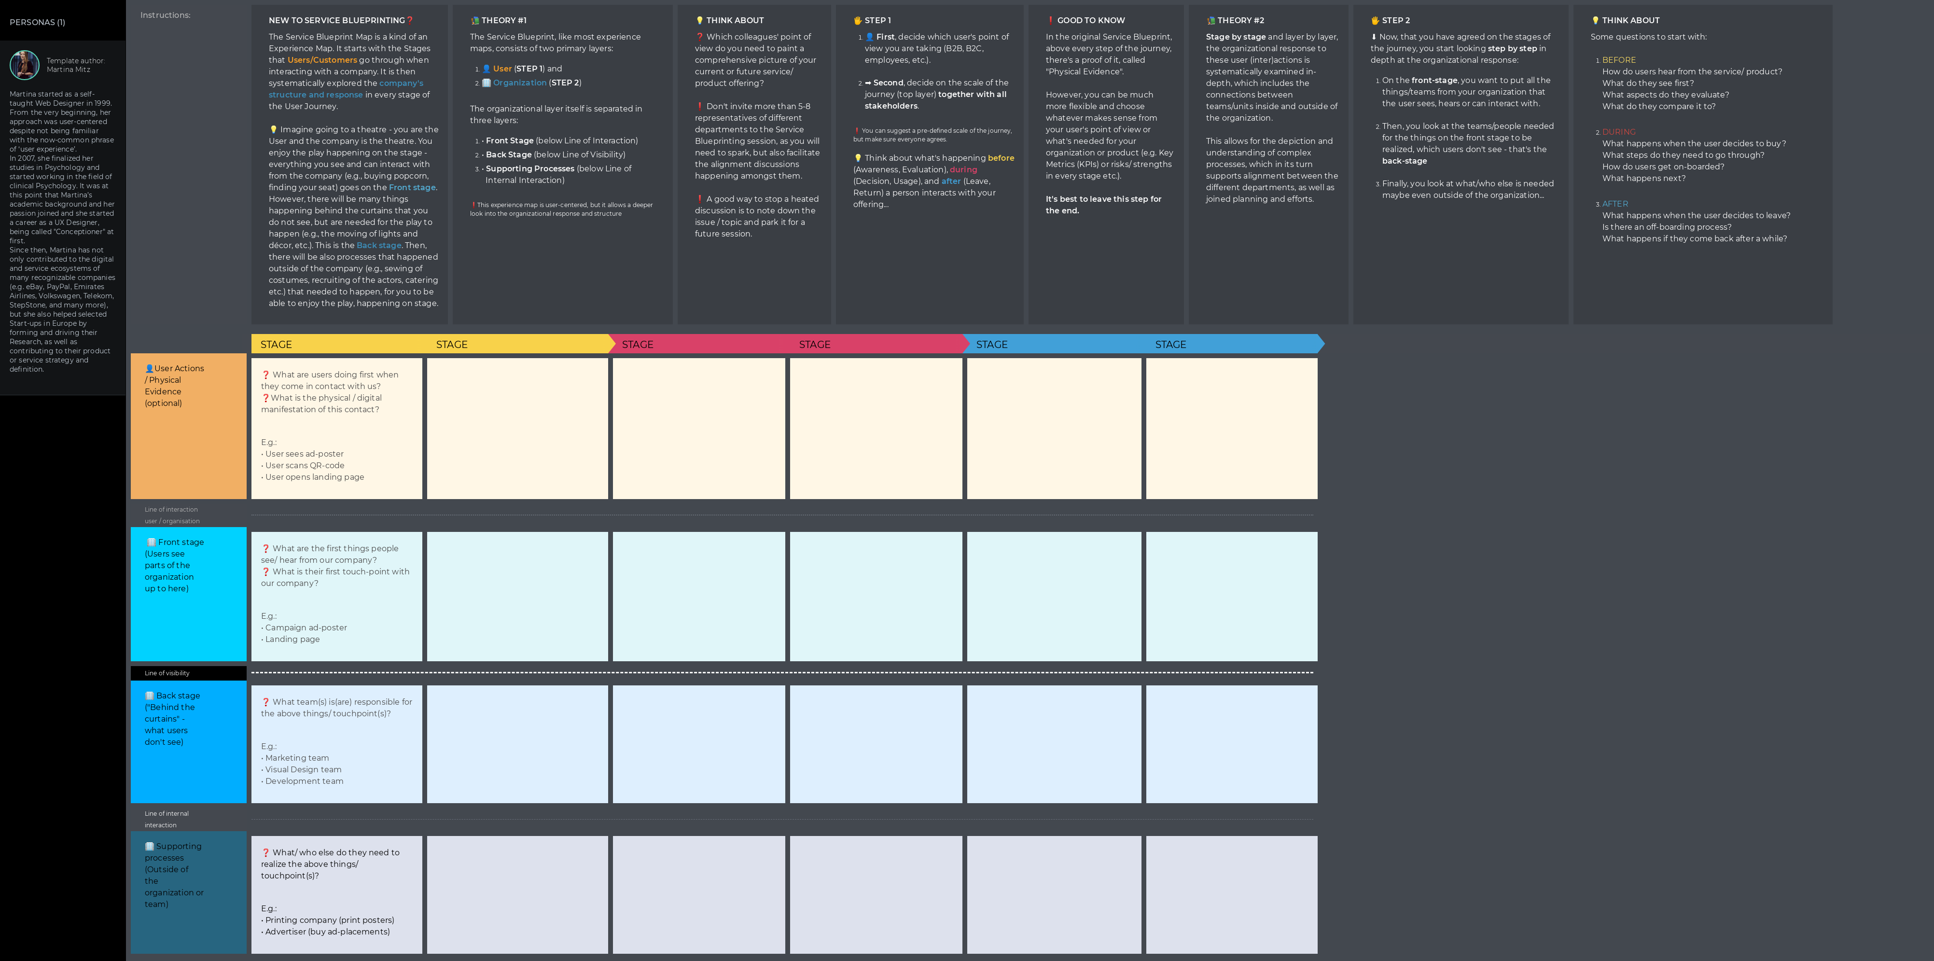Screen dimensions: 1934x961
Task: Click the person icon in User Actions label
Action: [x=150, y=369]
